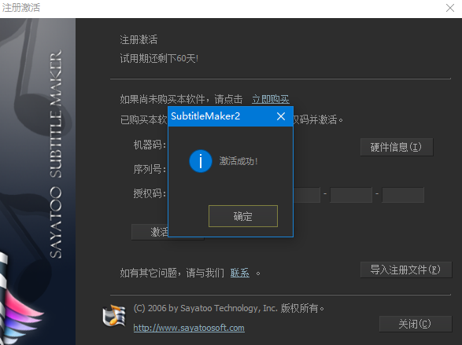This screenshot has height=345, width=462.
Task: Click the SubtitleMaker2 dialog title
Action: [205, 116]
